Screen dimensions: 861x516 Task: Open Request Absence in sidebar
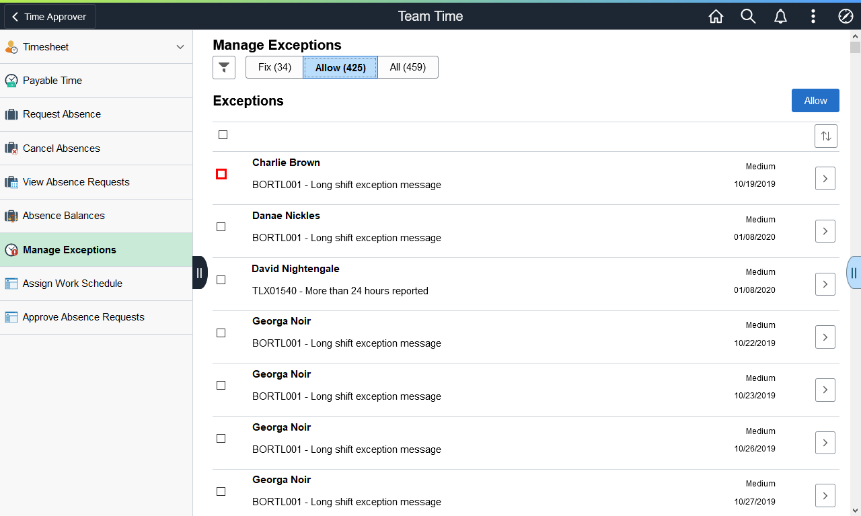point(96,114)
